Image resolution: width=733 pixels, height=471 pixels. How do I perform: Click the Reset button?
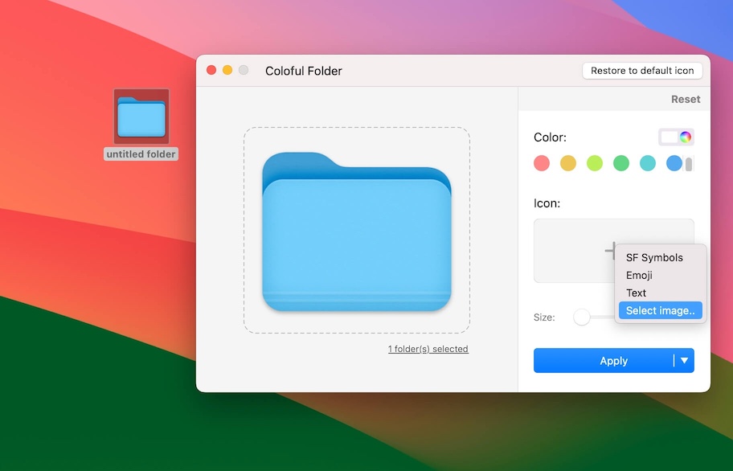pos(686,99)
